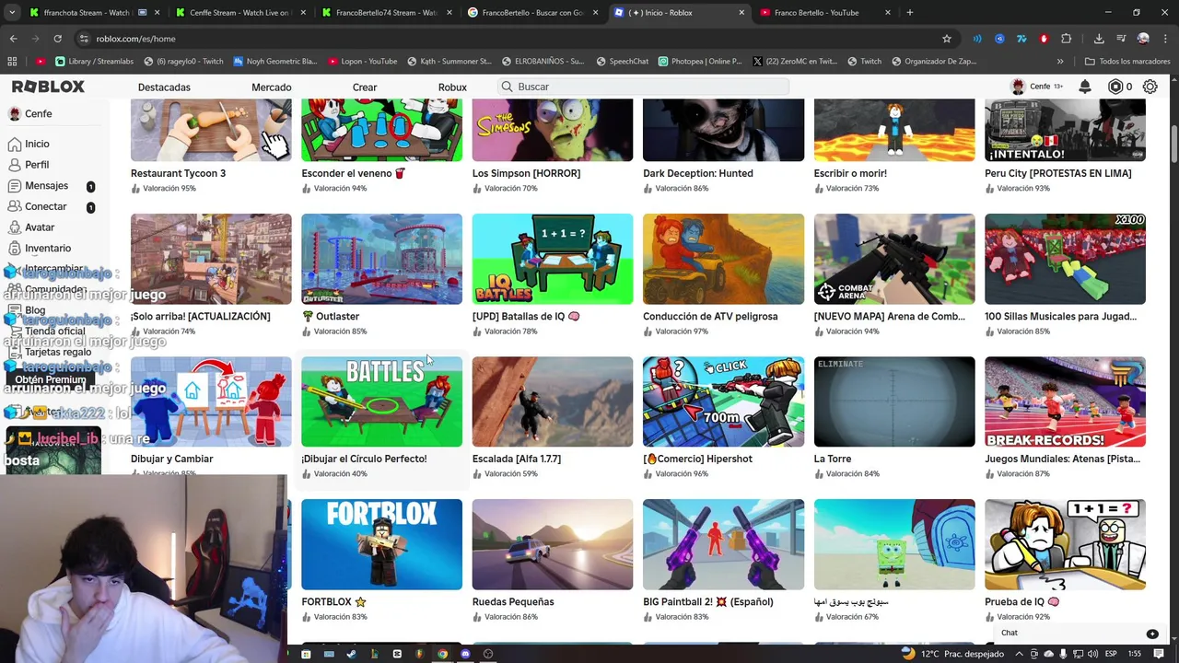Open the 100 Sillas Musicales thumbnail
This screenshot has height=663, width=1179.
pos(1065,259)
